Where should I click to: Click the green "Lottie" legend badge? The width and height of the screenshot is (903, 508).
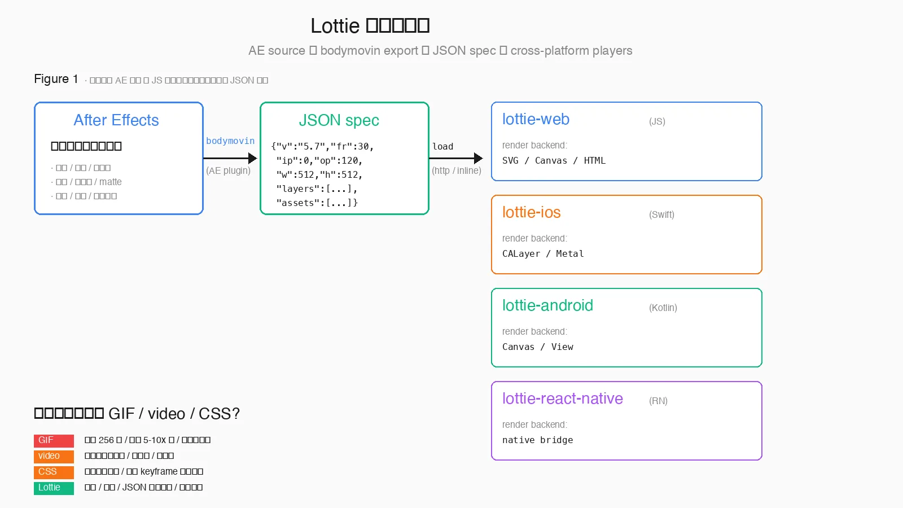[x=54, y=488]
